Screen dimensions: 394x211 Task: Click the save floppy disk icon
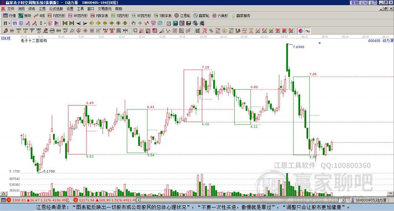pos(189,23)
